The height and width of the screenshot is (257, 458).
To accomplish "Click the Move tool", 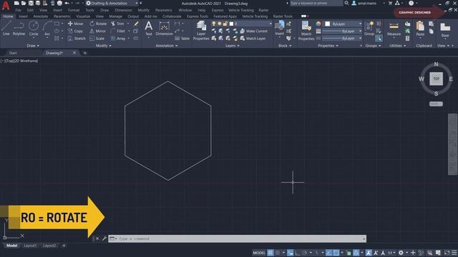I will 75,24.
